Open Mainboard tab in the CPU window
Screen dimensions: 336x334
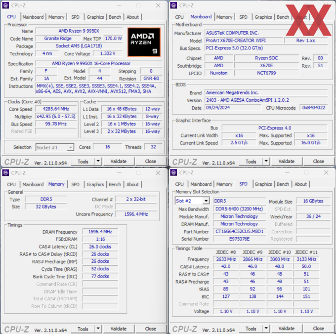(33, 17)
